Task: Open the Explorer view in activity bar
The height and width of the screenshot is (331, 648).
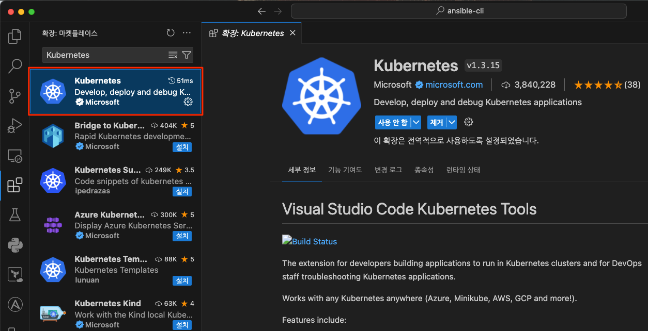Action: click(15, 36)
